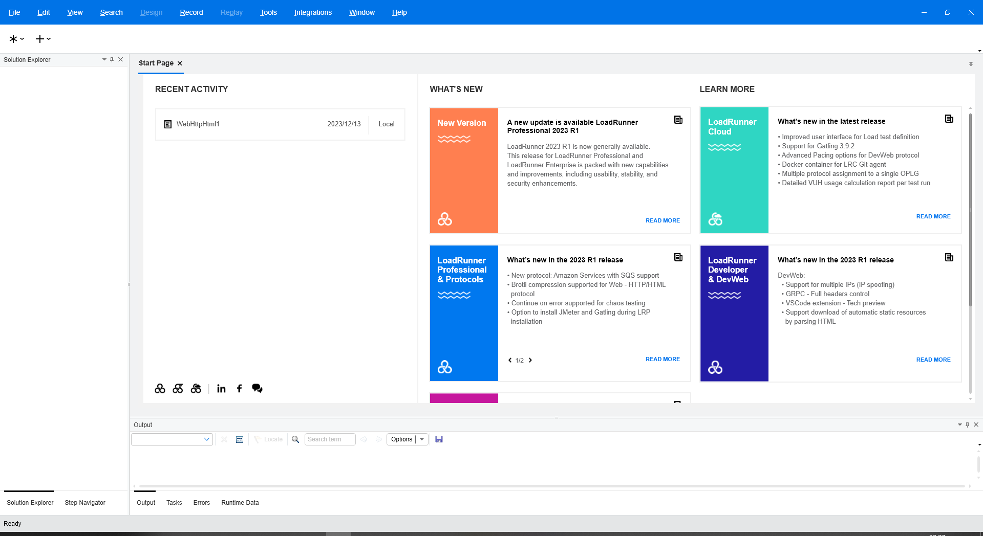This screenshot has width=983, height=536.
Task: Click the plus add toolbar icon
Action: click(x=39, y=39)
